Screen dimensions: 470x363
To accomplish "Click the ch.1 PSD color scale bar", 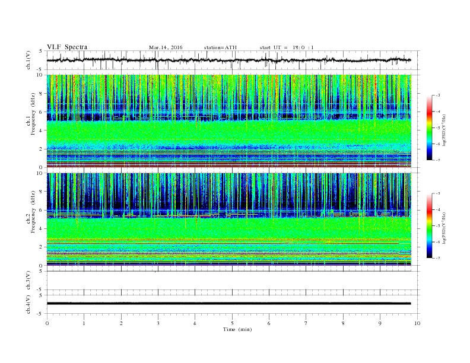I will tap(430, 128).
